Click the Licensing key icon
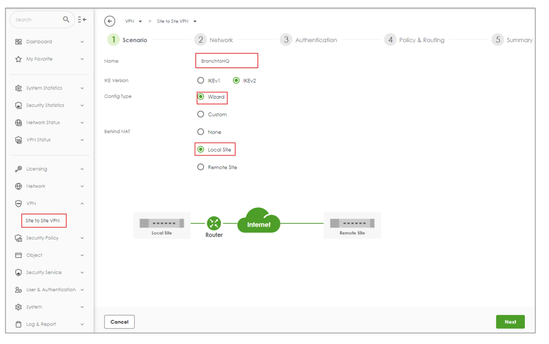This screenshot has height=344, width=549. pos(19,169)
